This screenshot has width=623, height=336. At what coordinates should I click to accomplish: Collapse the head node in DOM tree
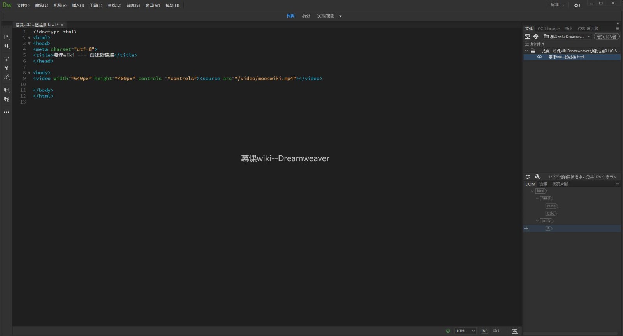tap(537, 199)
